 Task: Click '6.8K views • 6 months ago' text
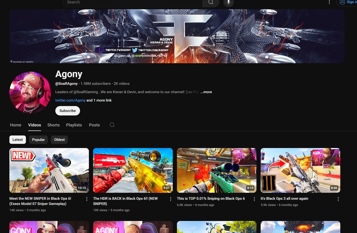coord(196,205)
